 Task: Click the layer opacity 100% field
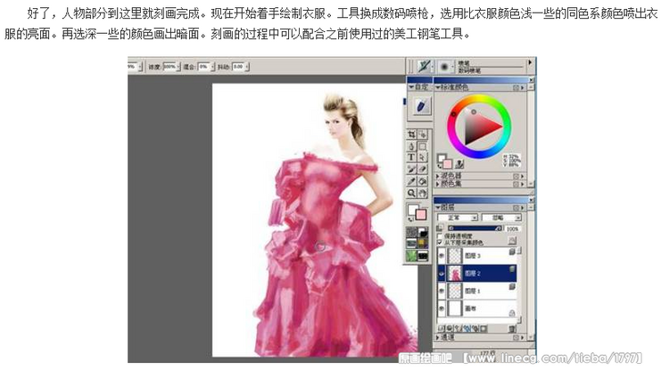[x=512, y=228]
